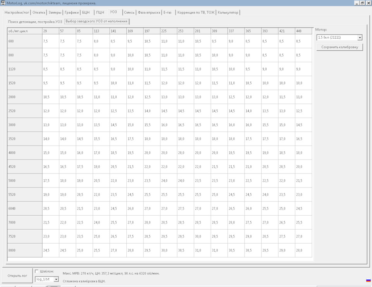
Task: Switch to Фаза впрыска tab
Action: point(149,12)
